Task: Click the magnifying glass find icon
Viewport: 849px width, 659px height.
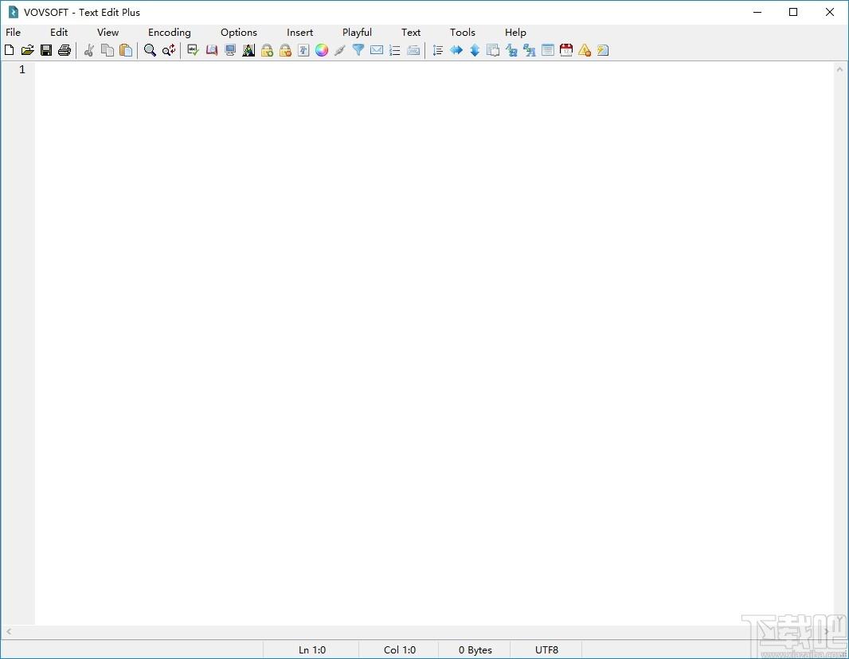Action: click(150, 50)
